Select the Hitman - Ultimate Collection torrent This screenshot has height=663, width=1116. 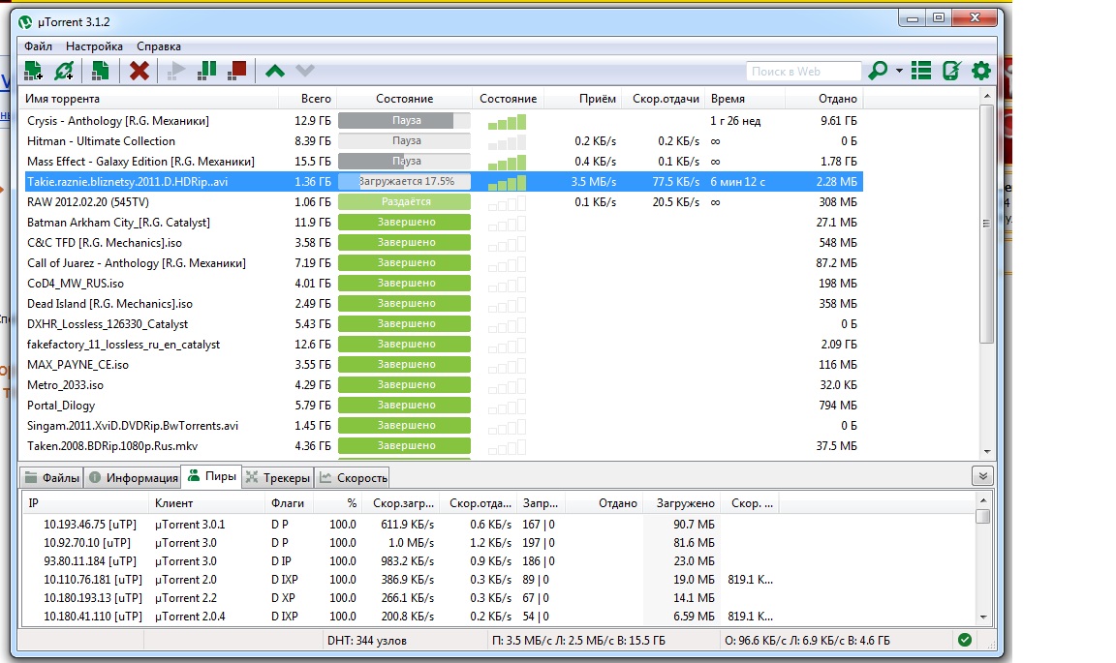click(444, 141)
